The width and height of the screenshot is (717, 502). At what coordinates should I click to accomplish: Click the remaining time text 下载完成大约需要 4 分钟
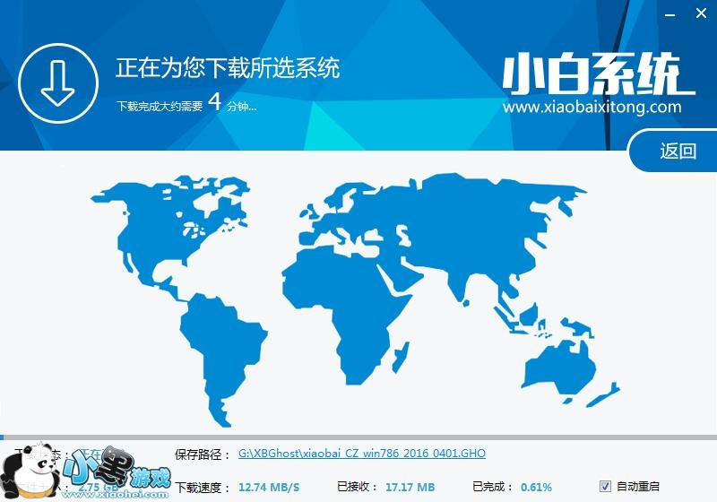pos(186,103)
